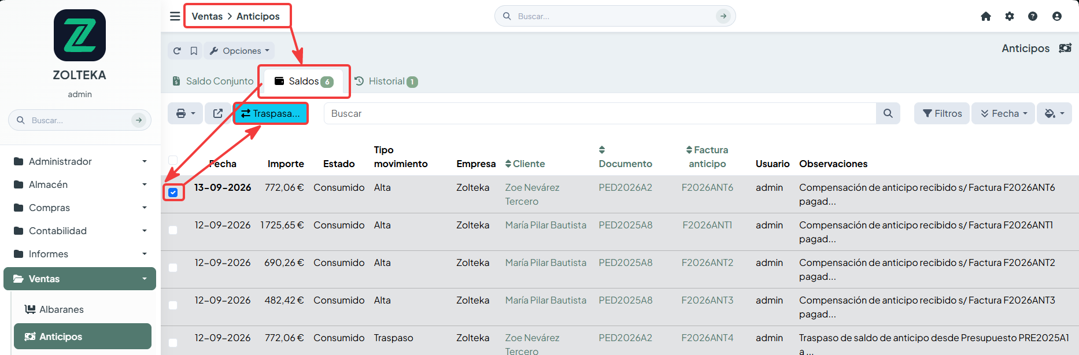The width and height of the screenshot is (1079, 355).
Task: Toggle the hamburger sidebar menu icon
Action: point(175,16)
